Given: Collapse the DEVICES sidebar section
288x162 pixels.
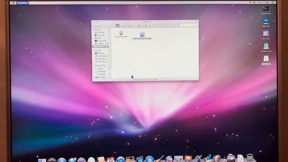Looking at the screenshot, I should click(x=94, y=30).
